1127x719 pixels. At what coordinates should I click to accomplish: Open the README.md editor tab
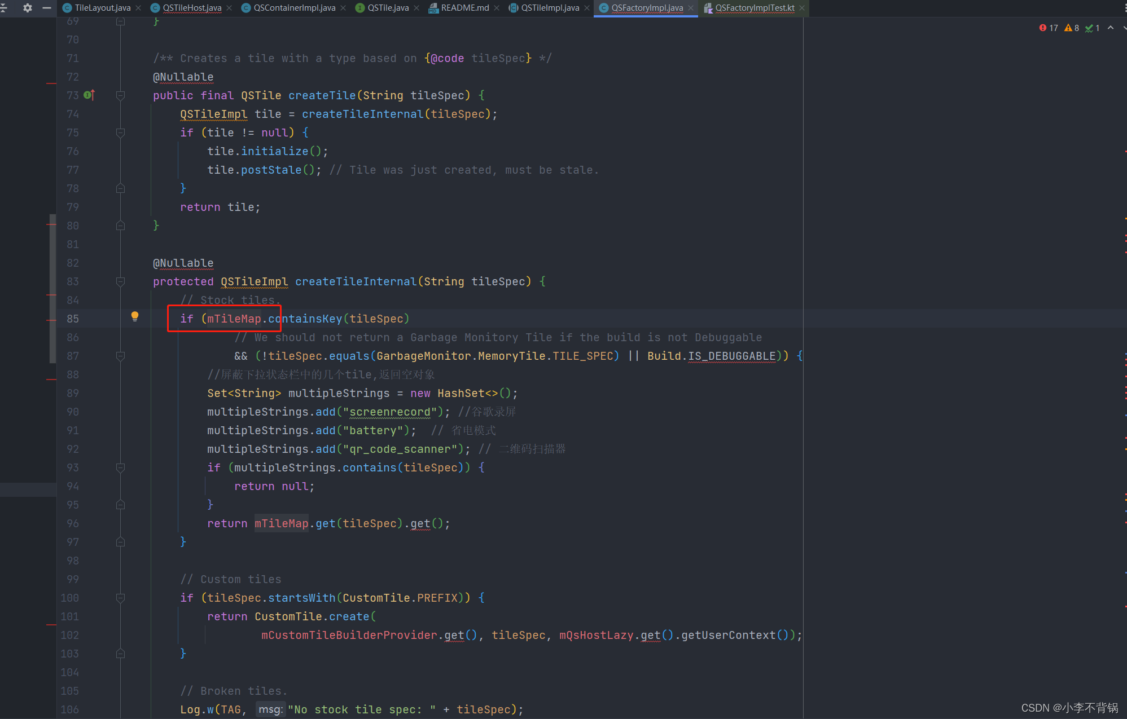[x=464, y=8]
